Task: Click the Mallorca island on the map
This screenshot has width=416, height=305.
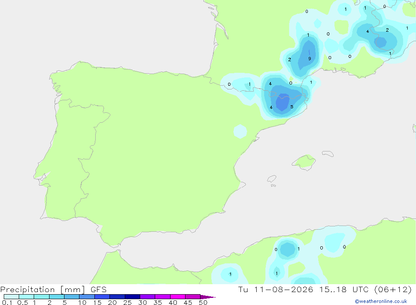Action: pos(304,162)
